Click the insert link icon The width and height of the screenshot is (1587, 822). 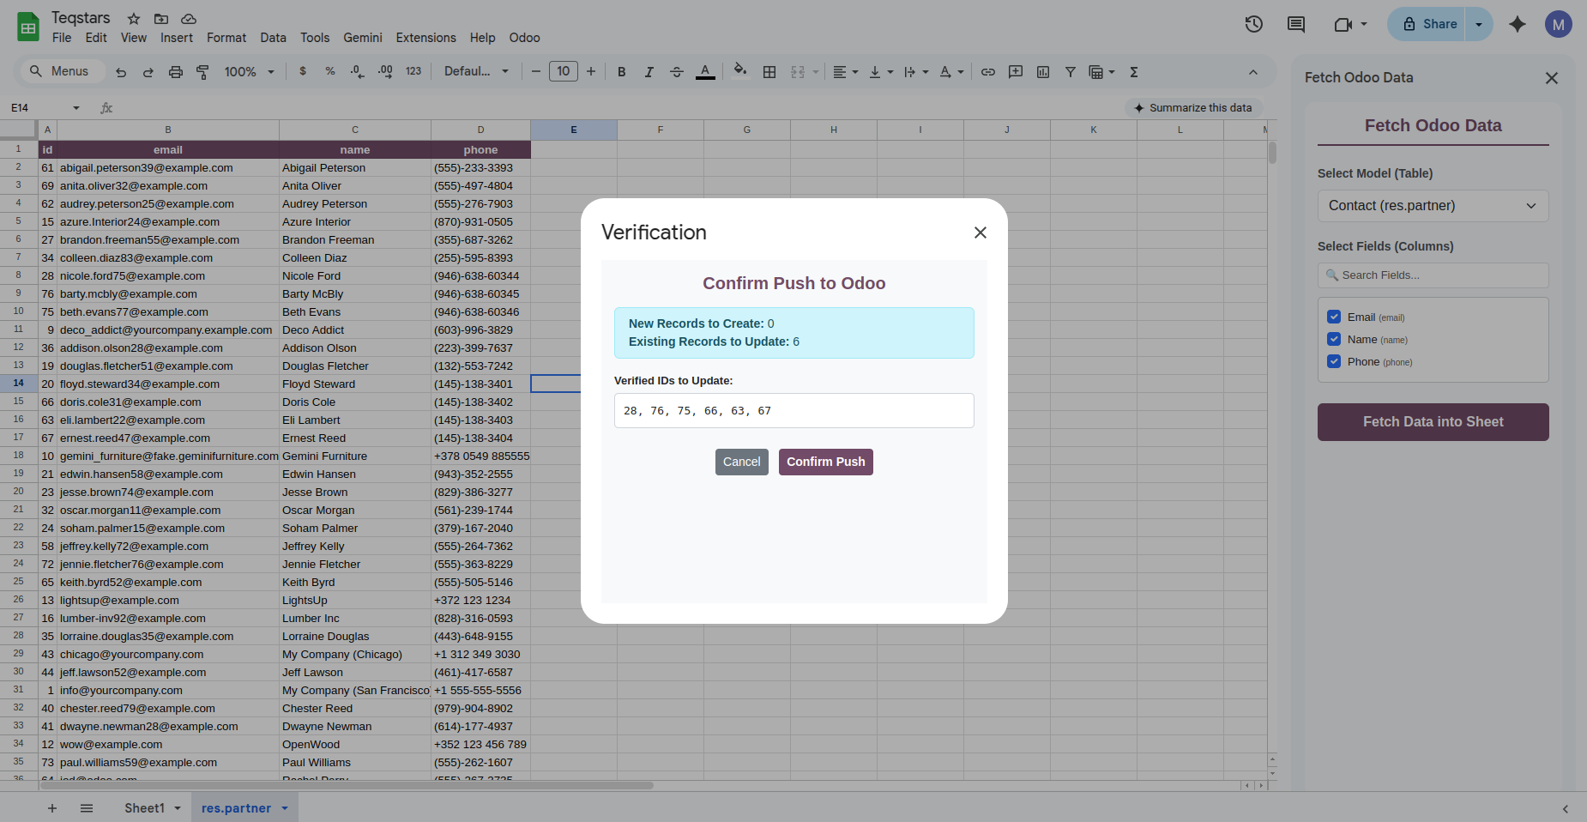point(988,72)
